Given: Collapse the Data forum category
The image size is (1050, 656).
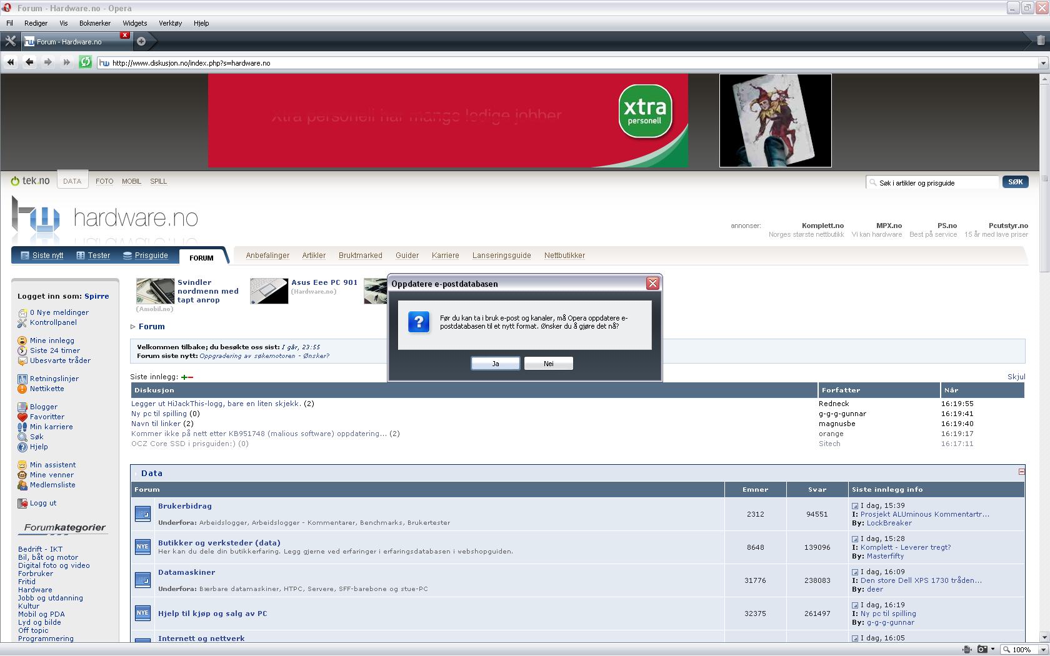Looking at the screenshot, I should (x=1021, y=472).
